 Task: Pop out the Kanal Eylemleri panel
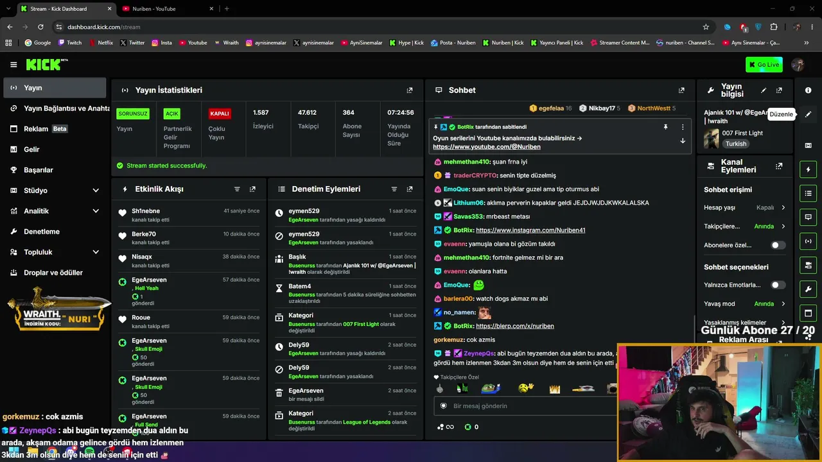[779, 166]
